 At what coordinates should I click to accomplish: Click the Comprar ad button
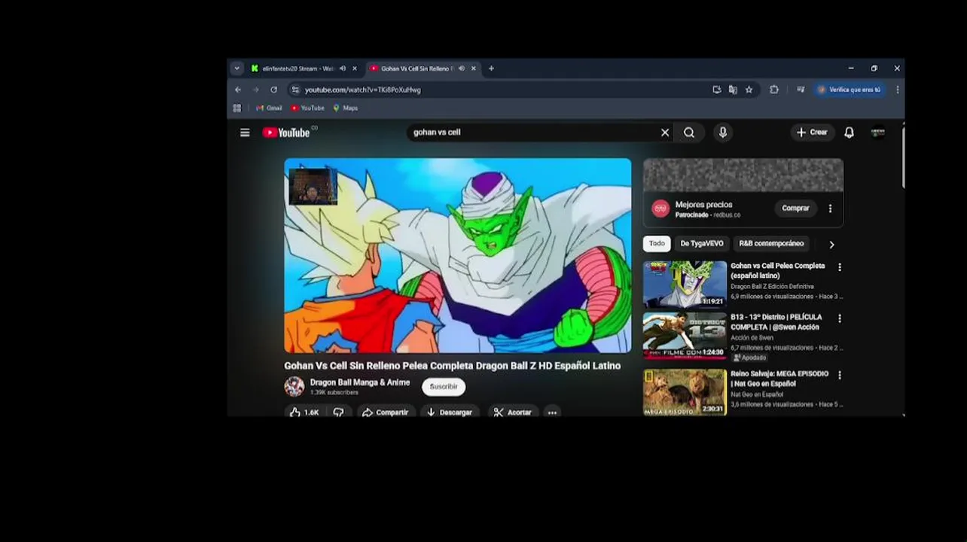click(795, 209)
